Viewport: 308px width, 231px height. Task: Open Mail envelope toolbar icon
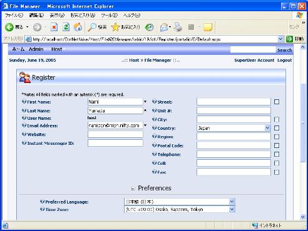tap(164, 27)
